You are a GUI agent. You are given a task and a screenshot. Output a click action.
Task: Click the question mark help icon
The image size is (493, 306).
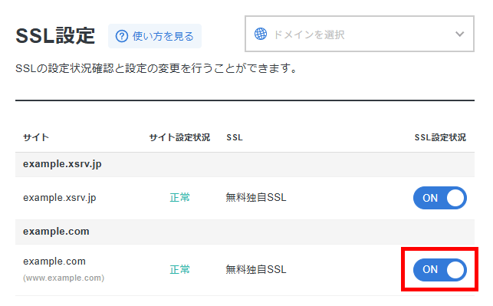(122, 36)
